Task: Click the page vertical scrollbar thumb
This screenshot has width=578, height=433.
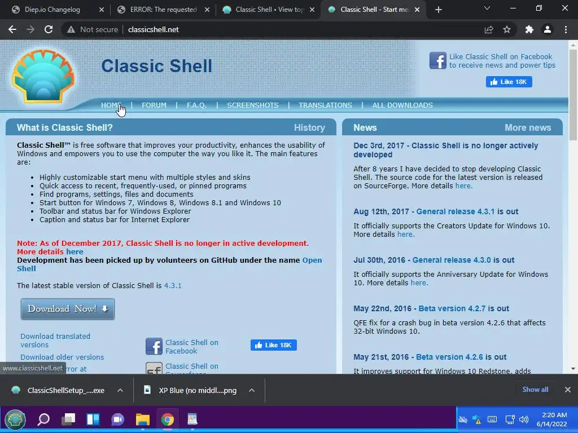Action: (x=573, y=95)
